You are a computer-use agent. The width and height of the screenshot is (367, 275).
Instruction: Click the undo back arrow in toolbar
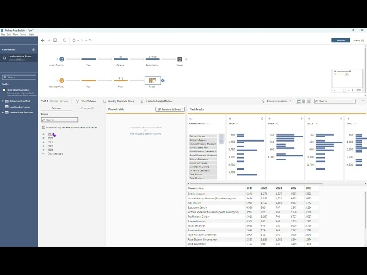coord(43,40)
